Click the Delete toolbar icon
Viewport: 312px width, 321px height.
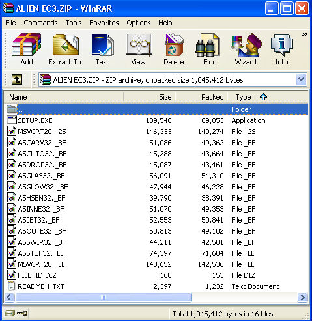174,49
